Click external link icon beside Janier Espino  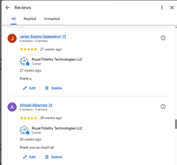point(64,37)
